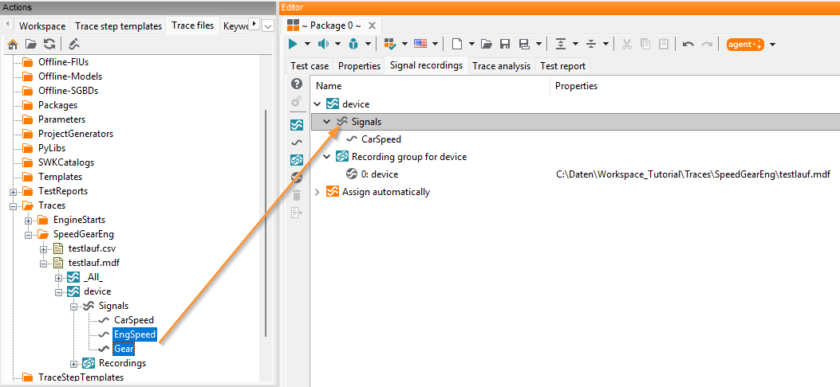Switch to Trace step templates tab
840x387 pixels.
pos(118,26)
